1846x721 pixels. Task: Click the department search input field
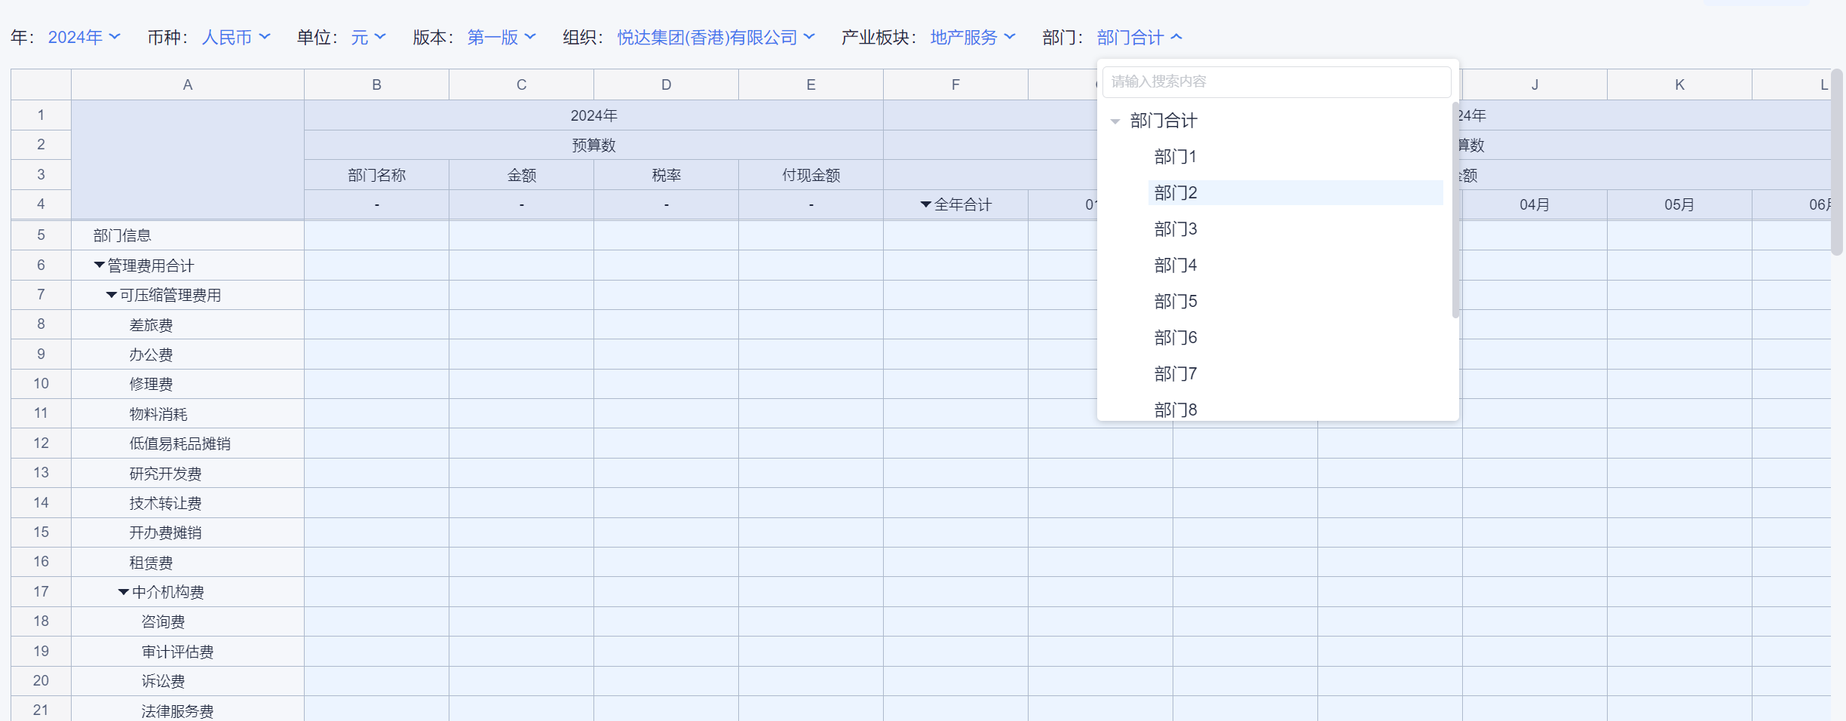tap(1276, 81)
